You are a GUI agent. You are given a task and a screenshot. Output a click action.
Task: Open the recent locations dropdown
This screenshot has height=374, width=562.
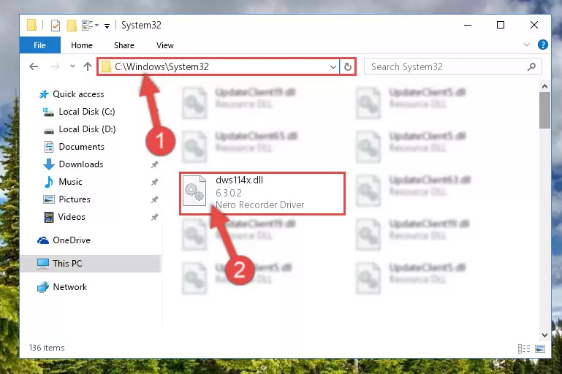[72, 66]
